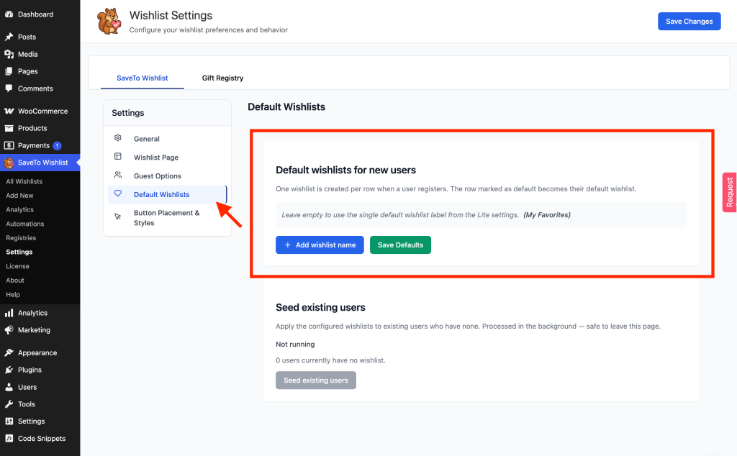The image size is (737, 456).
Task: Open Appearance menu label
Action: [x=37, y=352]
